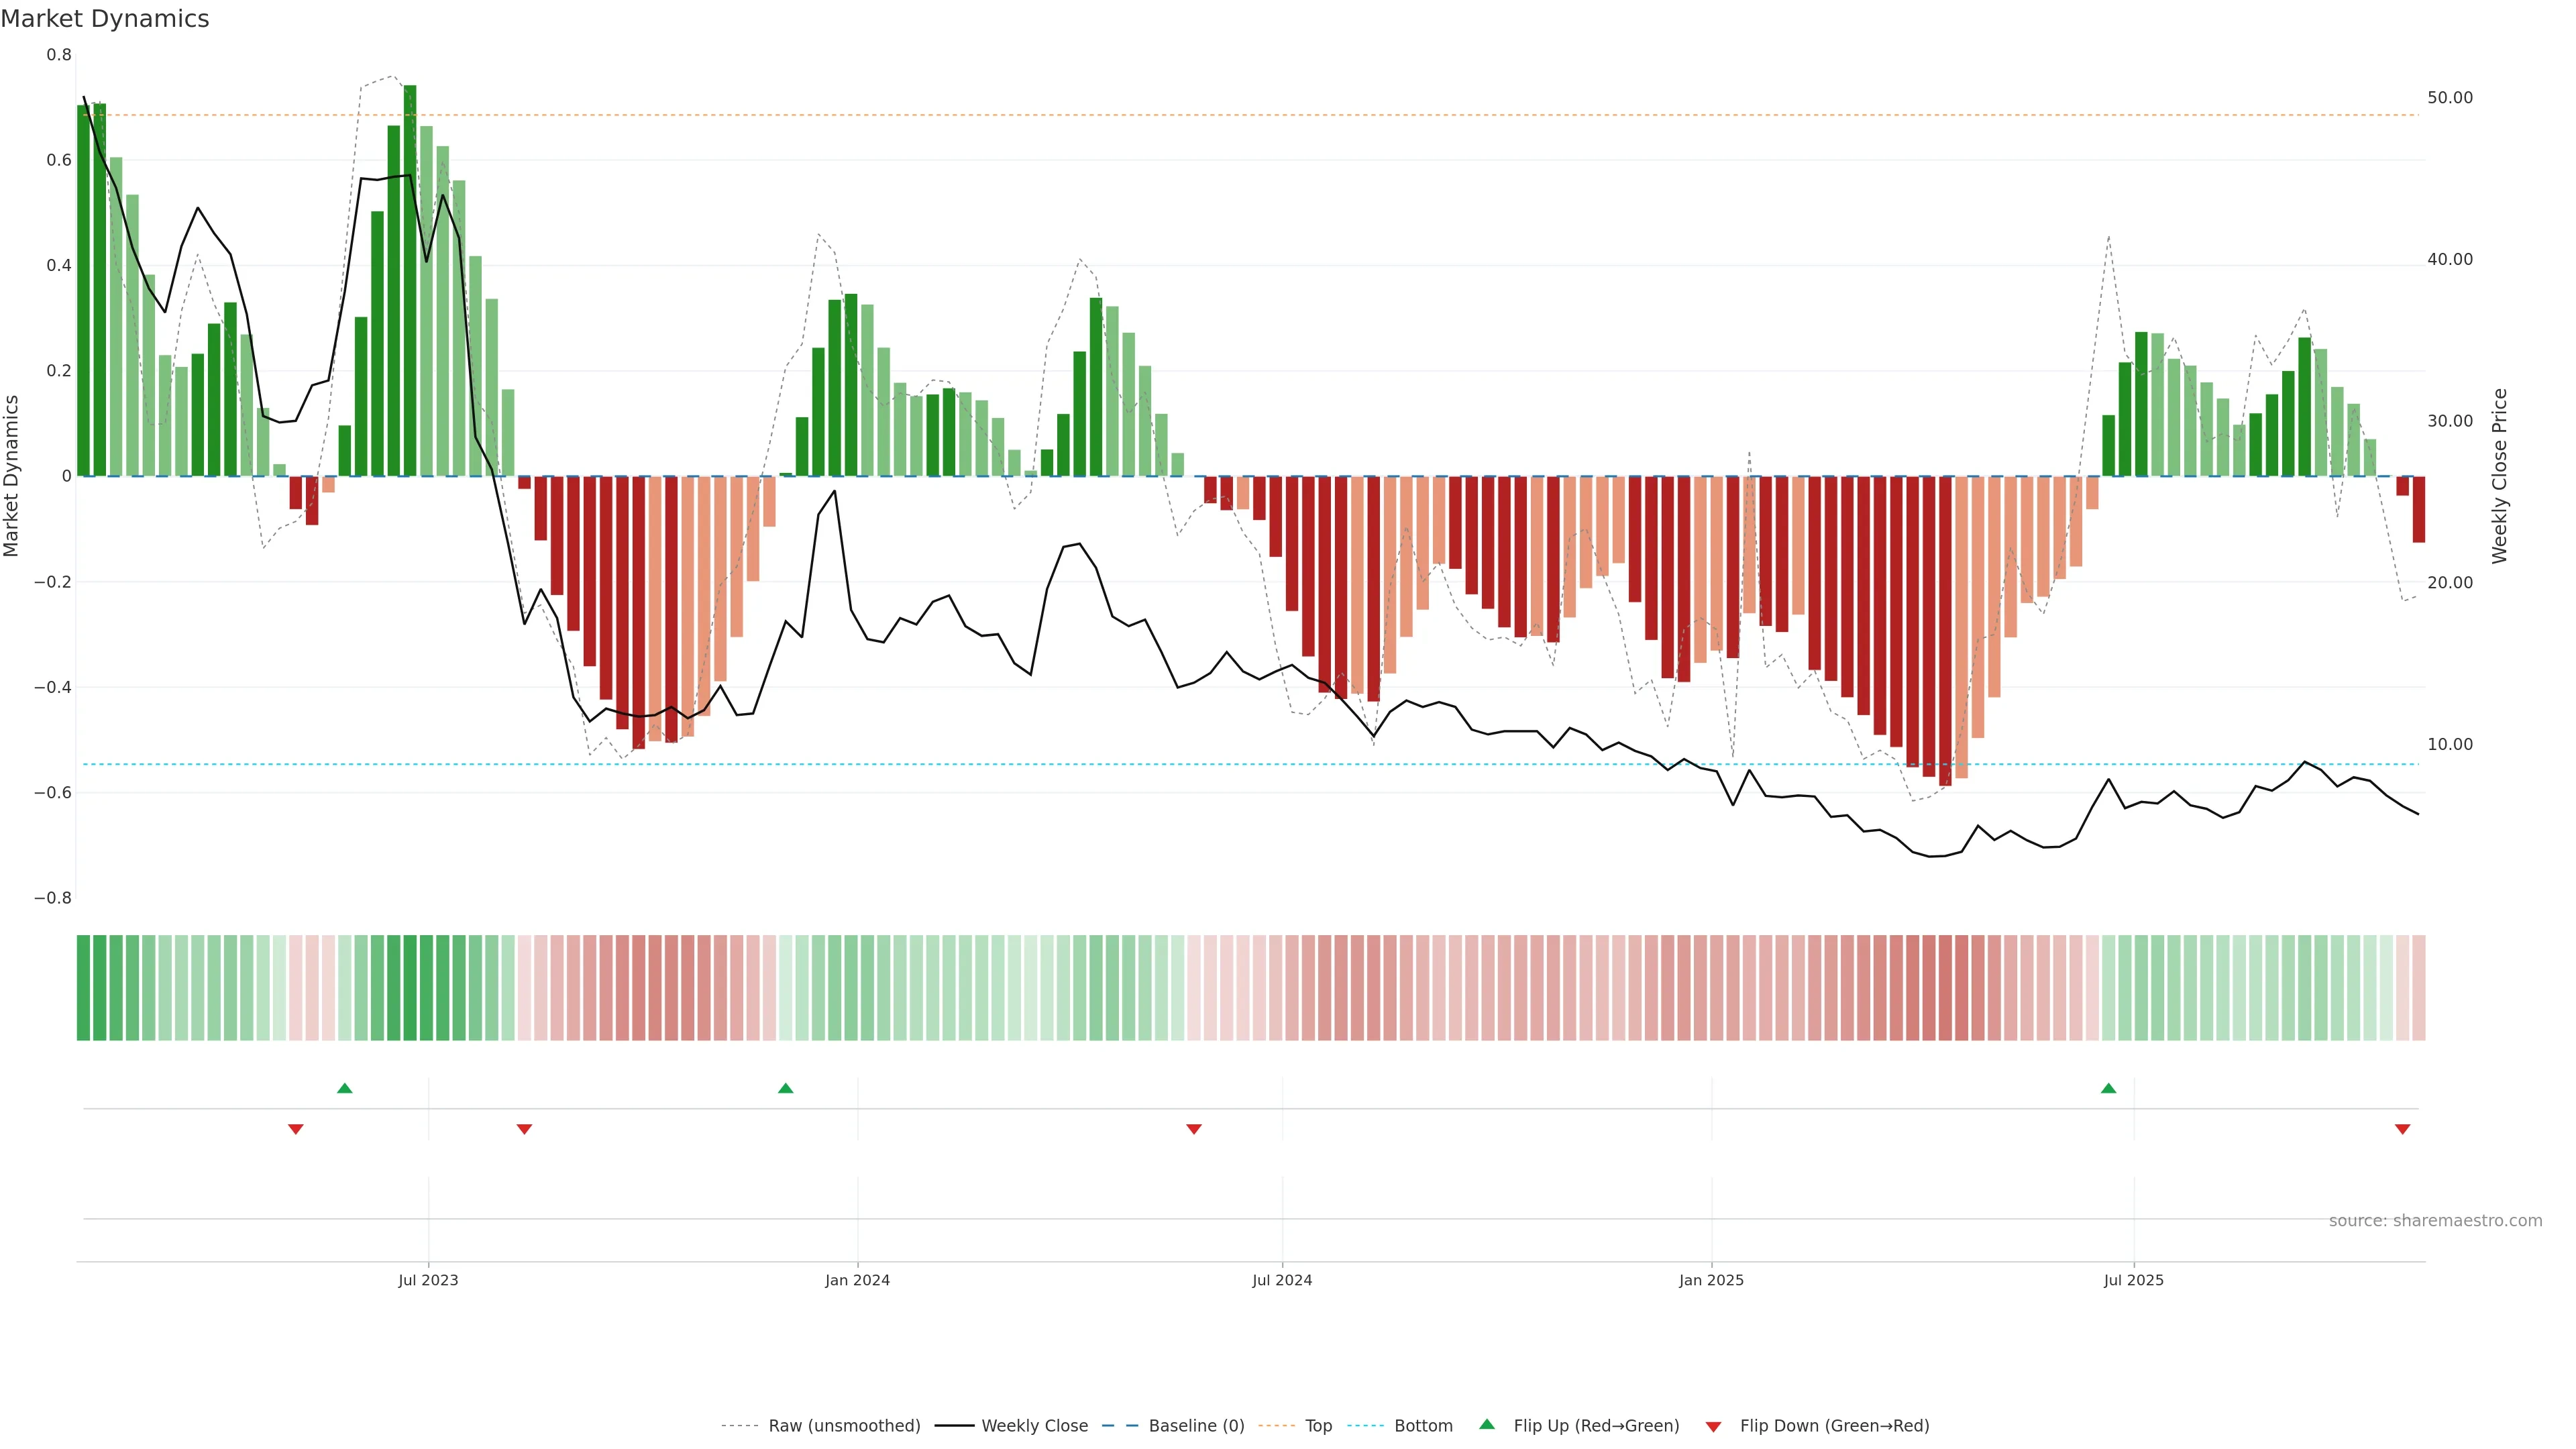Click the first green Flip Up triangle marker
This screenshot has width=2576, height=1449.
(345, 1088)
